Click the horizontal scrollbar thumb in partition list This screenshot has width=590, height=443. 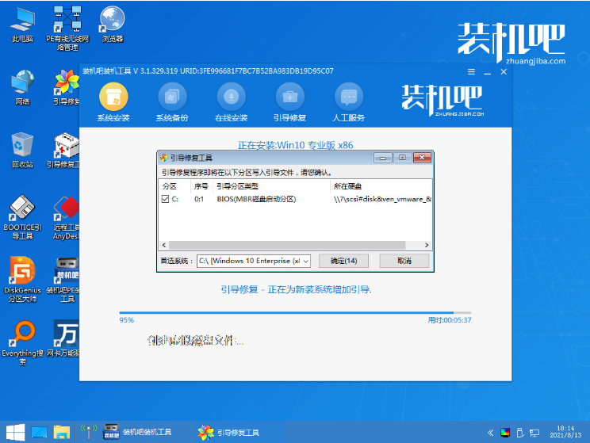coord(287,245)
